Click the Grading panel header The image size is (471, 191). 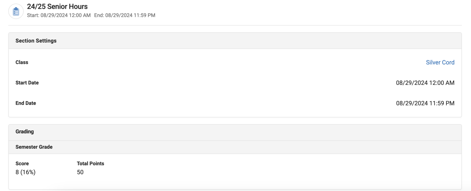click(25, 131)
